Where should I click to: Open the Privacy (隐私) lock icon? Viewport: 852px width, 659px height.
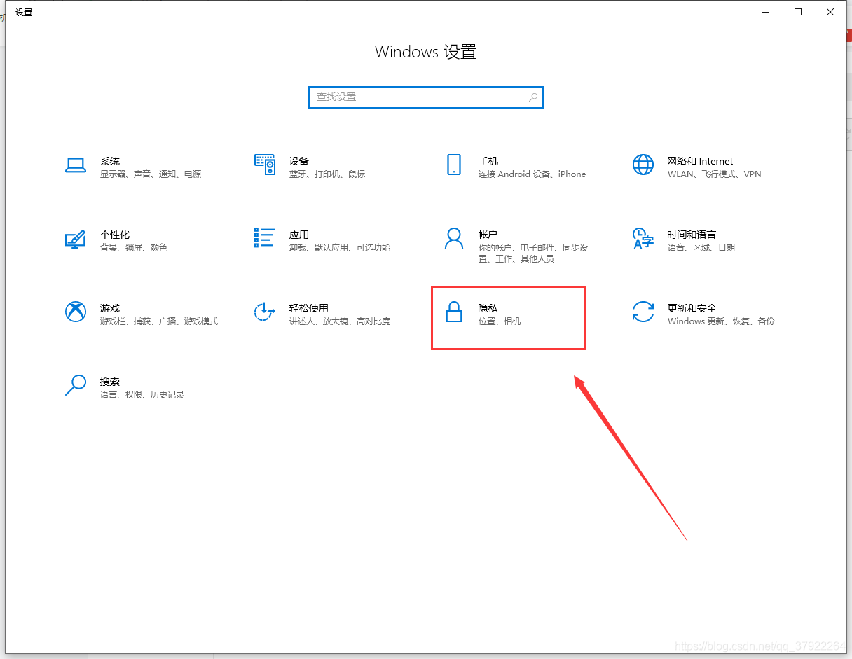[453, 312]
